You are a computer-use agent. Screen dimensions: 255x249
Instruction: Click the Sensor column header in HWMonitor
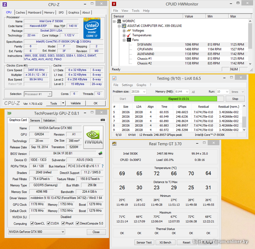point(147,16)
